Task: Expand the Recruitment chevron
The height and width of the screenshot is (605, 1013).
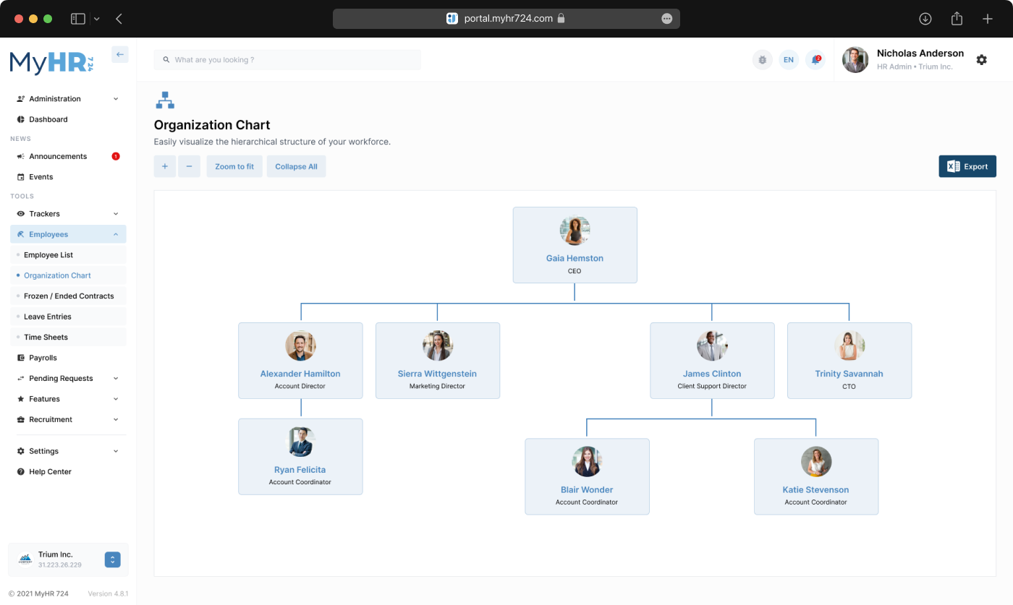Action: click(x=116, y=420)
